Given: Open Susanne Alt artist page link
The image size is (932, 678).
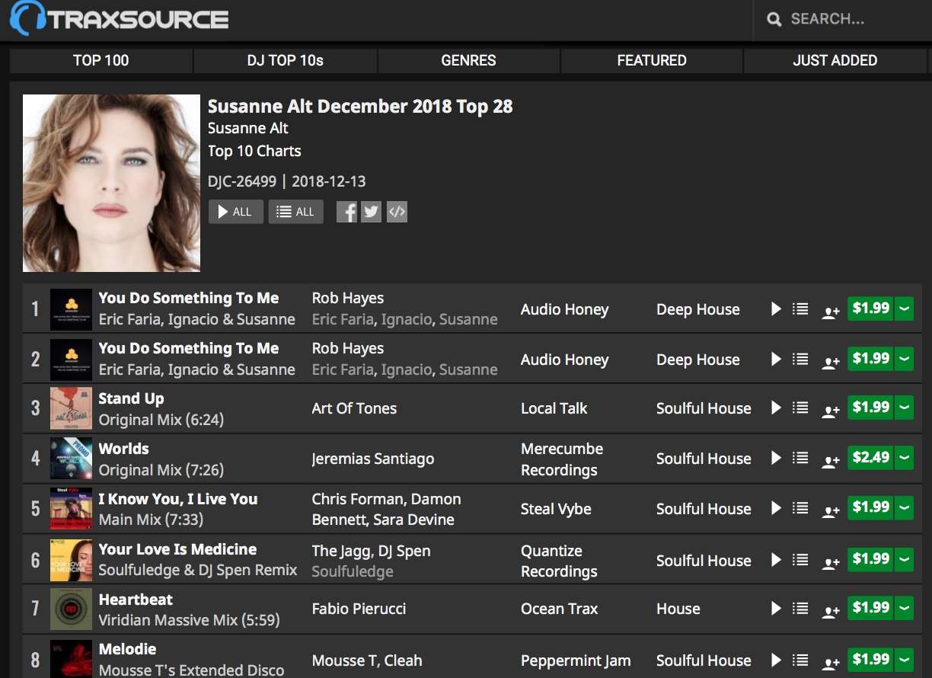Looking at the screenshot, I should 248,128.
